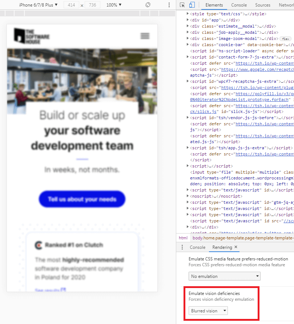Open the iPhone 6/7/8 Plus device dropdown

click(38, 5)
